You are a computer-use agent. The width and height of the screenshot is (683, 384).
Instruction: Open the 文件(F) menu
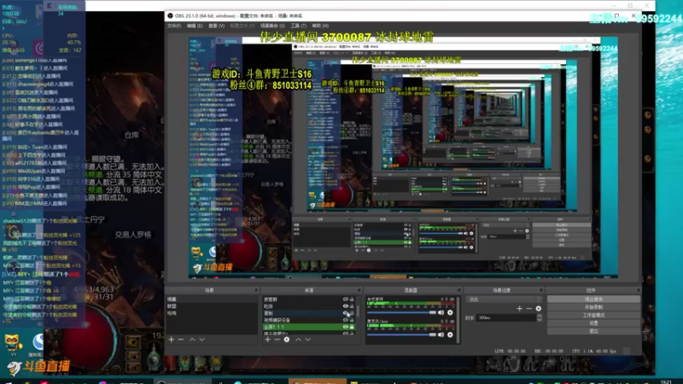click(174, 26)
